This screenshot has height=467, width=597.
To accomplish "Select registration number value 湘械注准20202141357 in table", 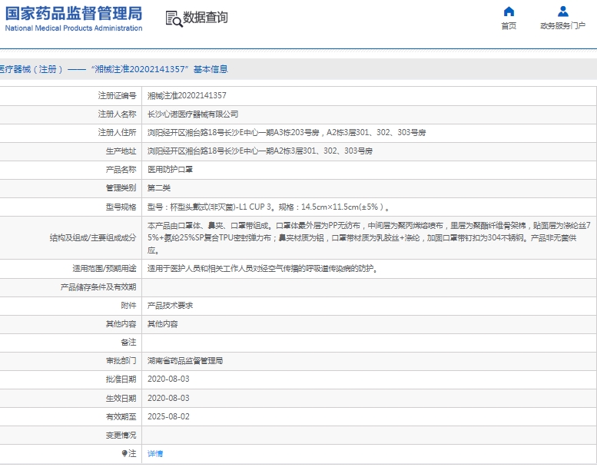I will tap(187, 95).
